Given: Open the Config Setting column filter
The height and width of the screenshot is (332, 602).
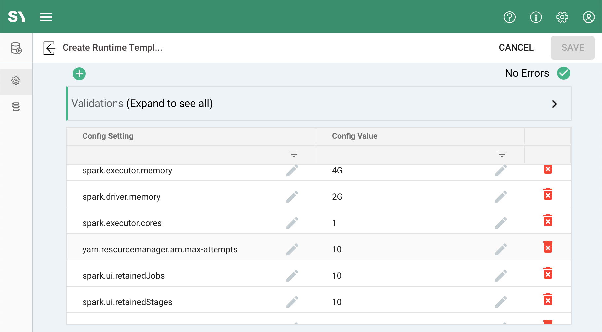Looking at the screenshot, I should (293, 154).
